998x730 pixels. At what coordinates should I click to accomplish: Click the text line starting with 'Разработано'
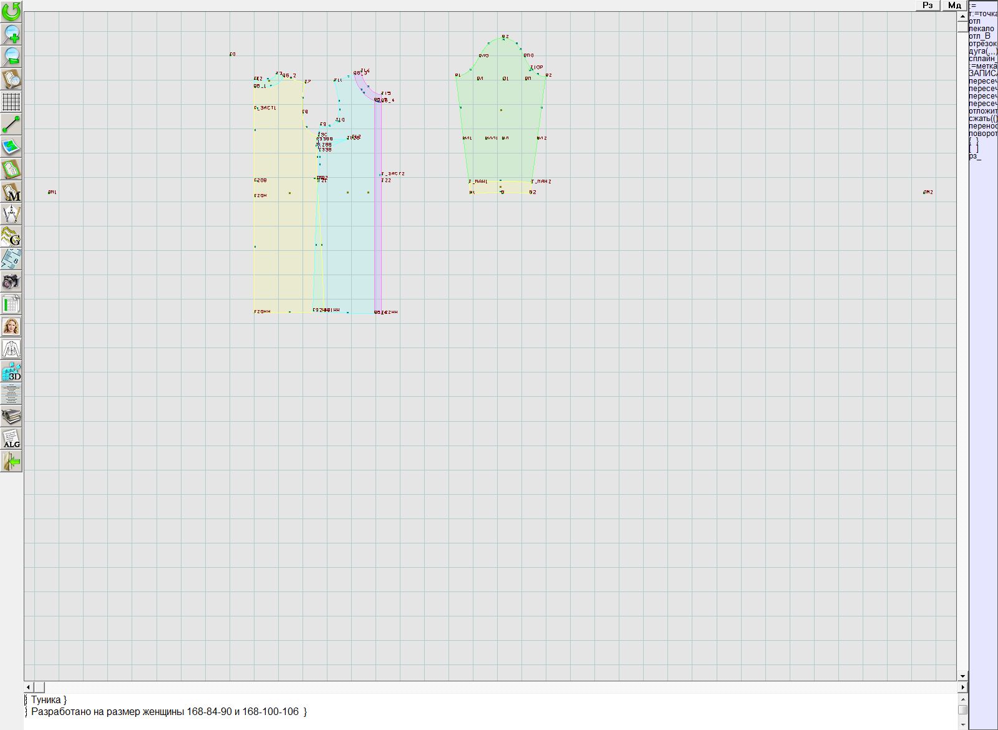(168, 712)
